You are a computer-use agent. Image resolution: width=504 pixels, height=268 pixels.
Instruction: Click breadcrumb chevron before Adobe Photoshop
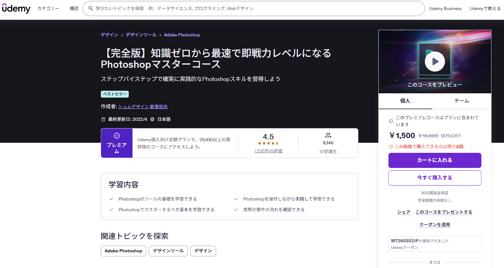[x=160, y=35]
